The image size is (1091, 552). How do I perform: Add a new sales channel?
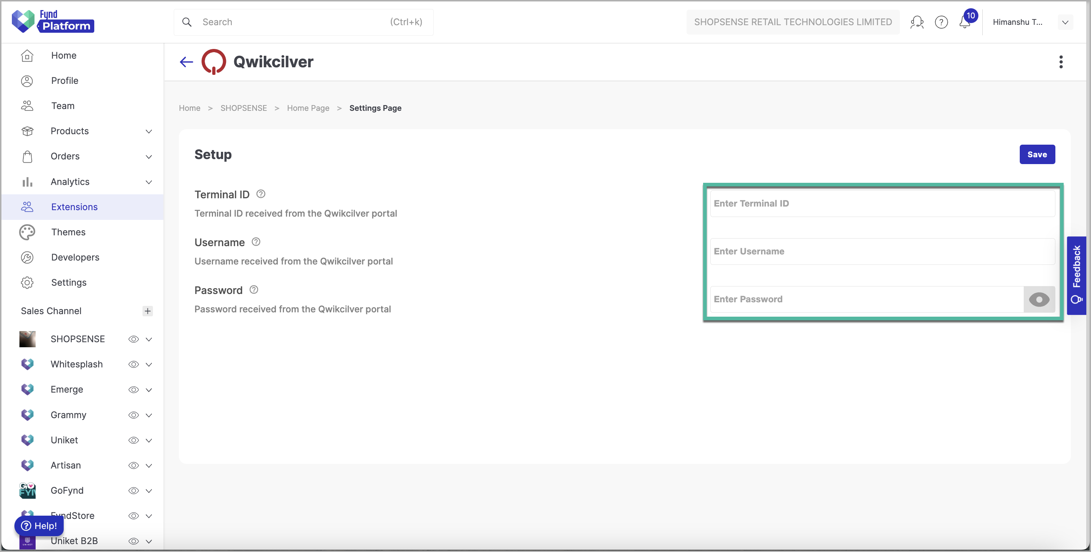pos(148,311)
